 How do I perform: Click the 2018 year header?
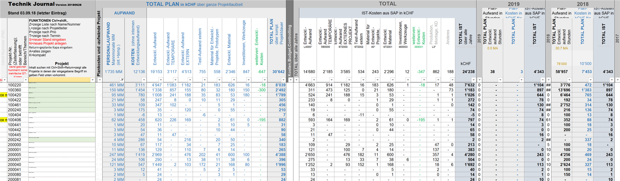[583, 4]
